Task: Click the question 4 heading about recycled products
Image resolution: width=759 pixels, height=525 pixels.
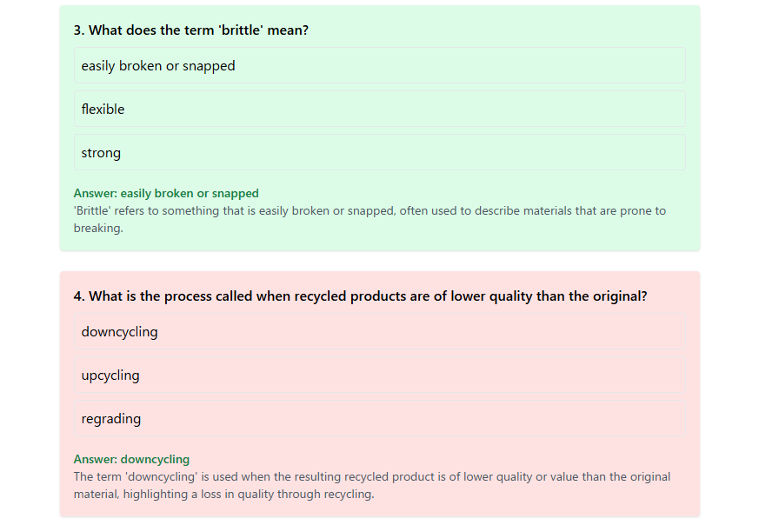Action: click(360, 296)
